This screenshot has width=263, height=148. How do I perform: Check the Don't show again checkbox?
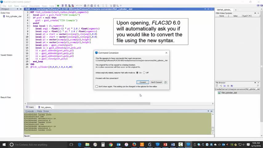click(97, 87)
